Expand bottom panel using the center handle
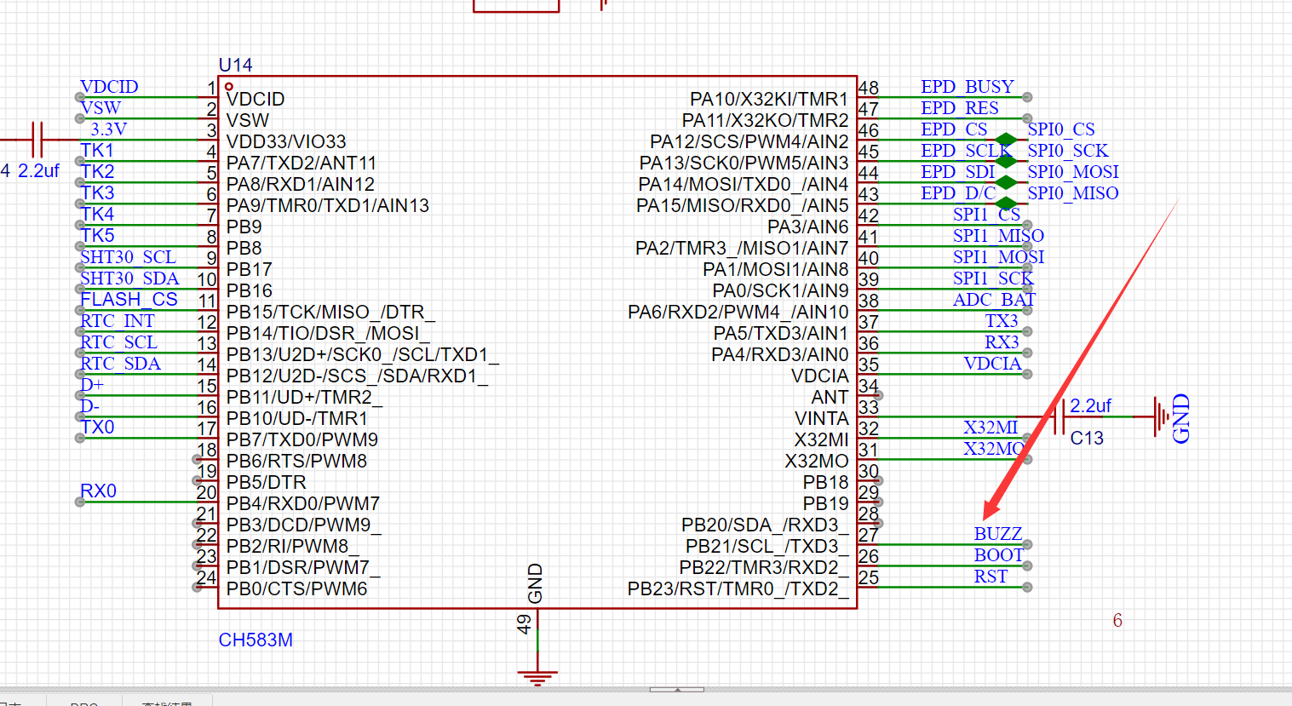 pos(676,689)
